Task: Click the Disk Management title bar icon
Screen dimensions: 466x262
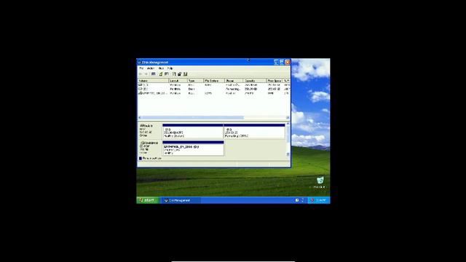Action: point(139,63)
